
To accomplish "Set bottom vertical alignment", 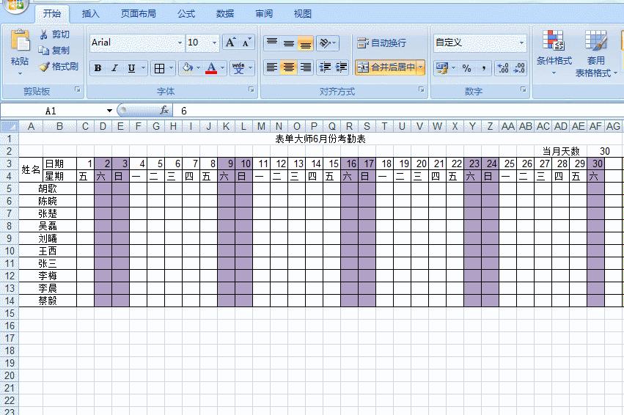I will 305,43.
